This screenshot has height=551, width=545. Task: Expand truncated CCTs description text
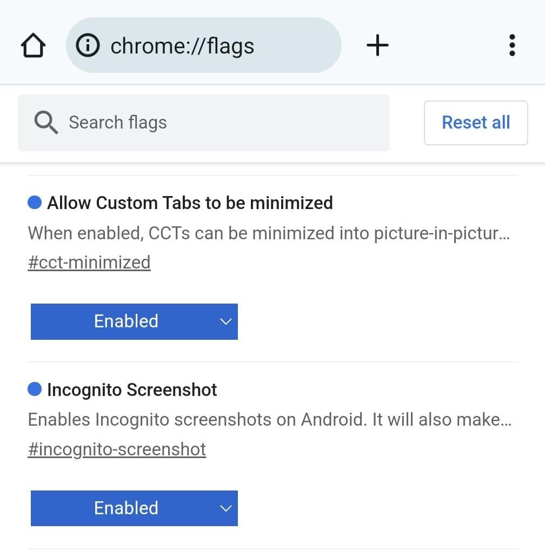pos(269,233)
